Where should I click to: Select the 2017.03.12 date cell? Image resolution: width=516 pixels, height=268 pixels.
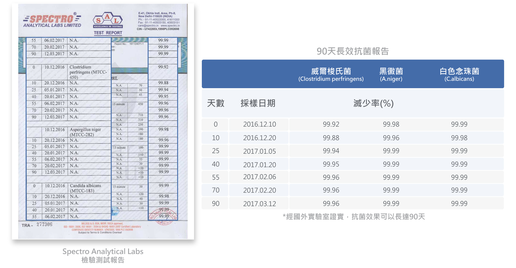coord(259,204)
